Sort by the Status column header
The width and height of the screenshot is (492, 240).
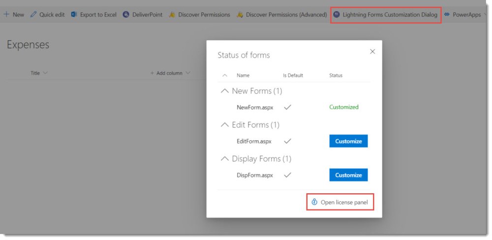point(336,76)
